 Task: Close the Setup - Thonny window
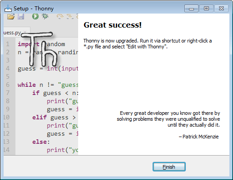(x=221, y=9)
